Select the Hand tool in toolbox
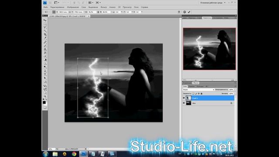This screenshot has height=157, width=279. coord(45,93)
